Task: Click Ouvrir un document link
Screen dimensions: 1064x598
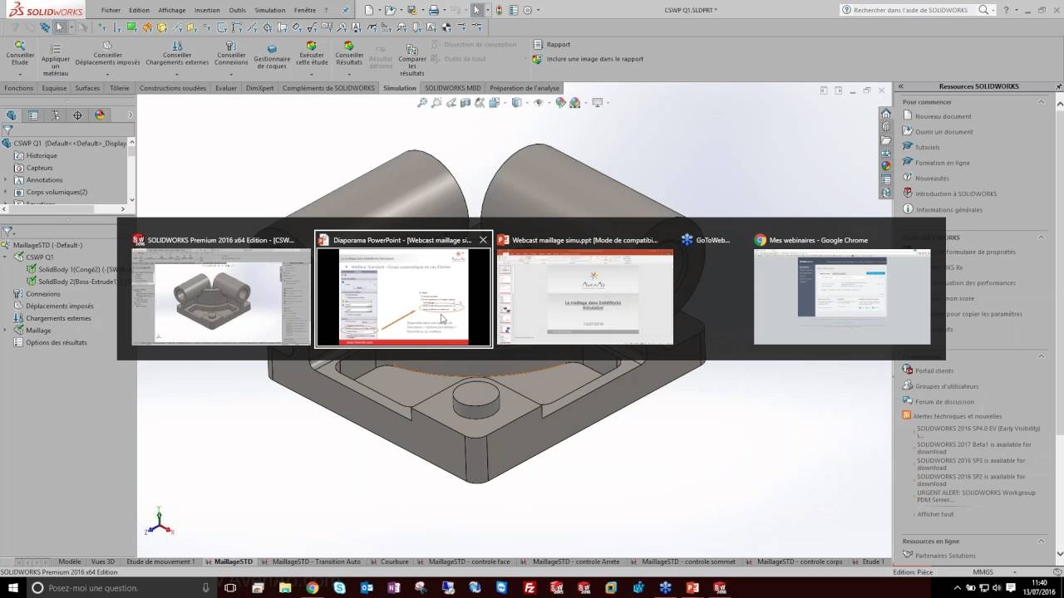Action: point(944,132)
